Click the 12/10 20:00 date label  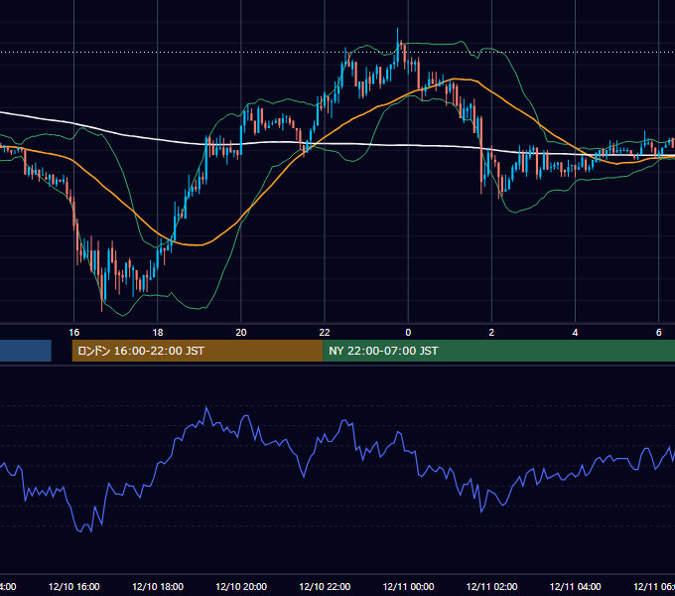[x=241, y=586]
